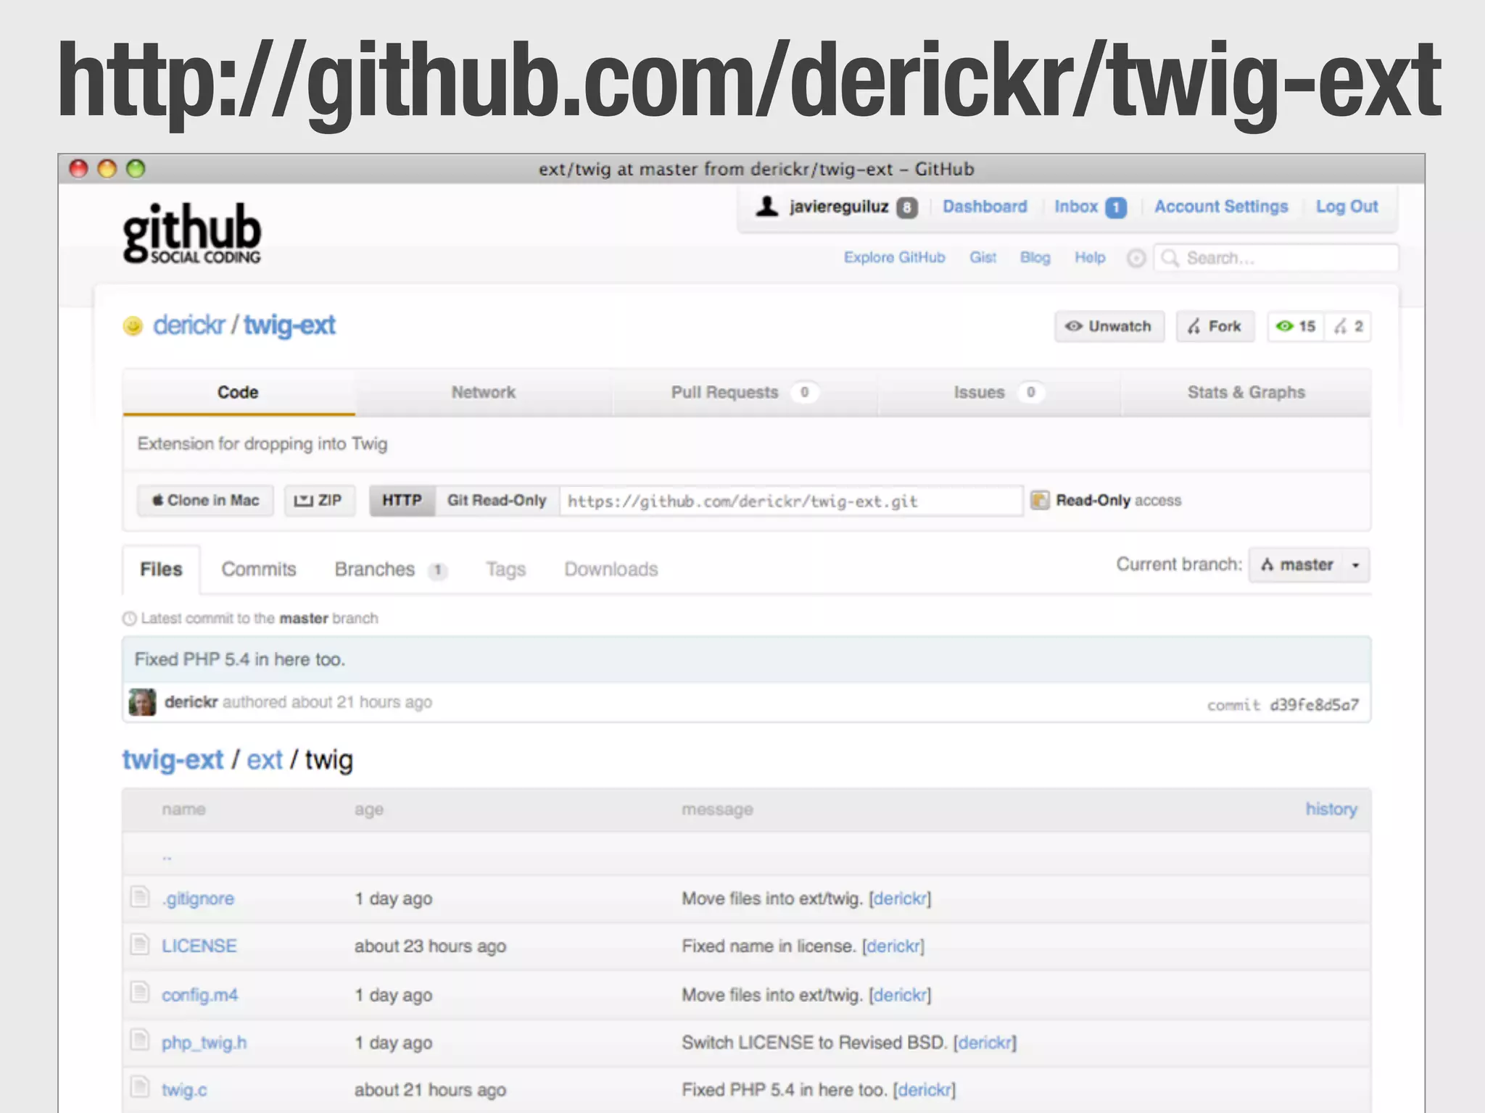This screenshot has width=1485, height=1113.
Task: Open Account Settings
Action: [x=1221, y=207]
